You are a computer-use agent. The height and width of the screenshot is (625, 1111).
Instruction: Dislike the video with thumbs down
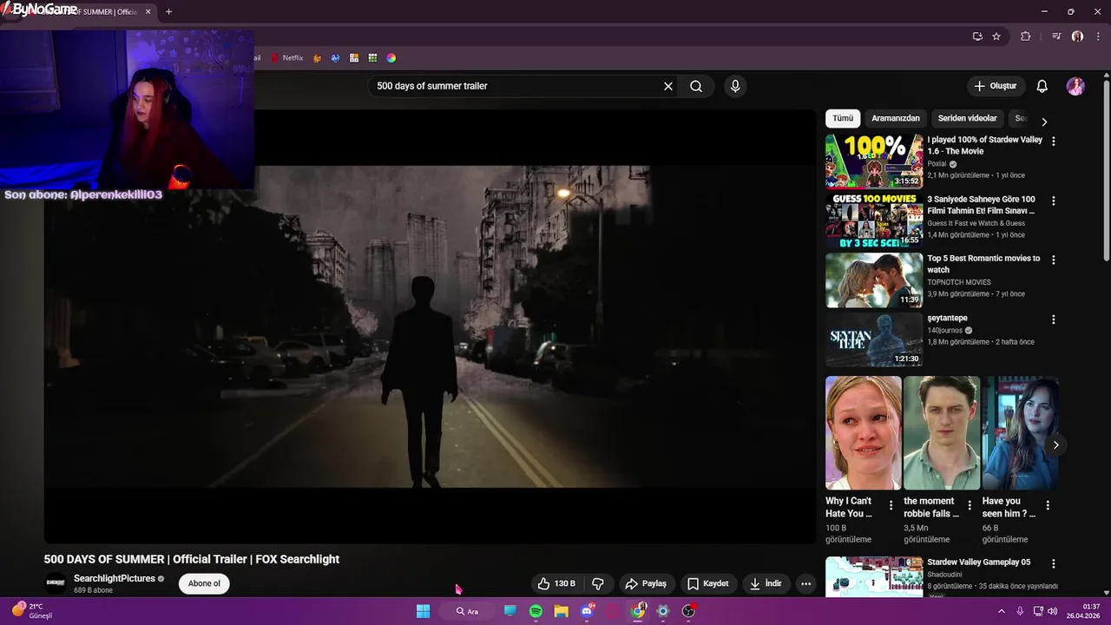[597, 583]
